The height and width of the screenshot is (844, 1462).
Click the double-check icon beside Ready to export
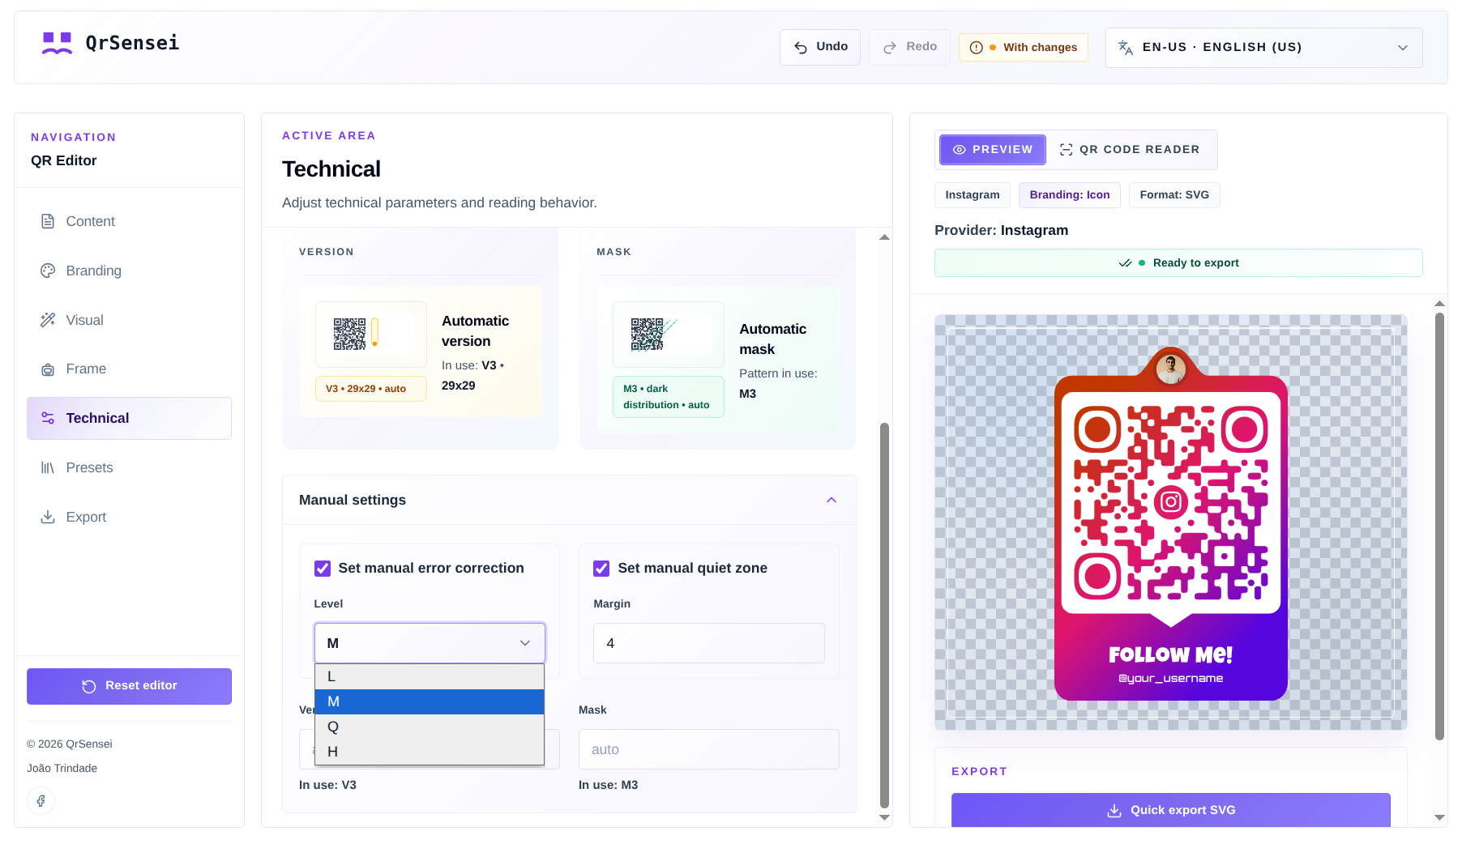click(x=1125, y=263)
